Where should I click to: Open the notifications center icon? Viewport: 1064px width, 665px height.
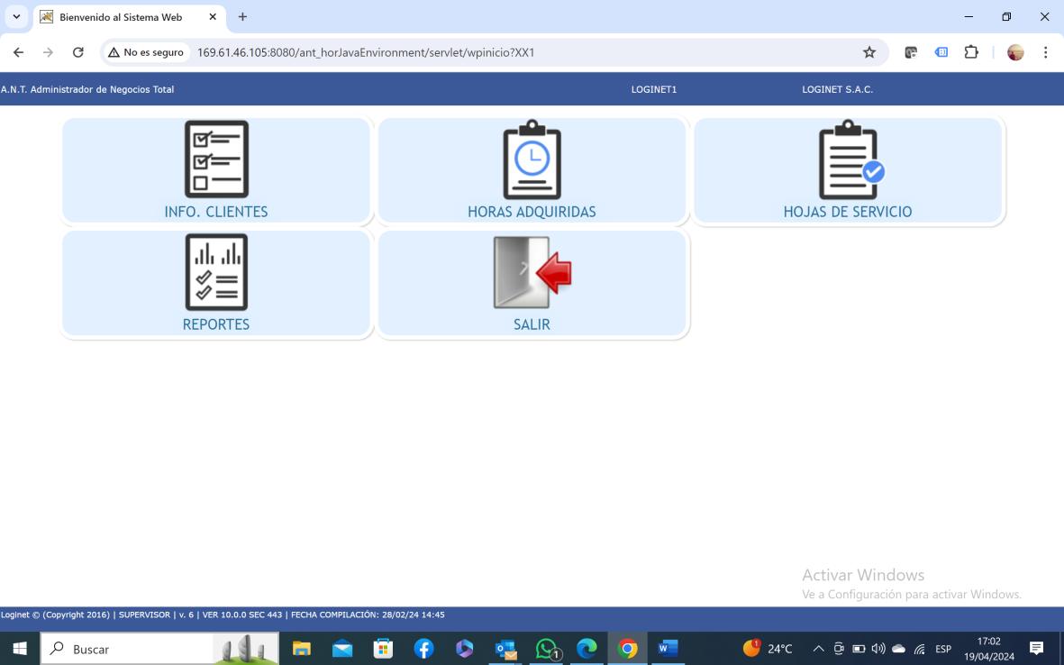pos(1036,648)
